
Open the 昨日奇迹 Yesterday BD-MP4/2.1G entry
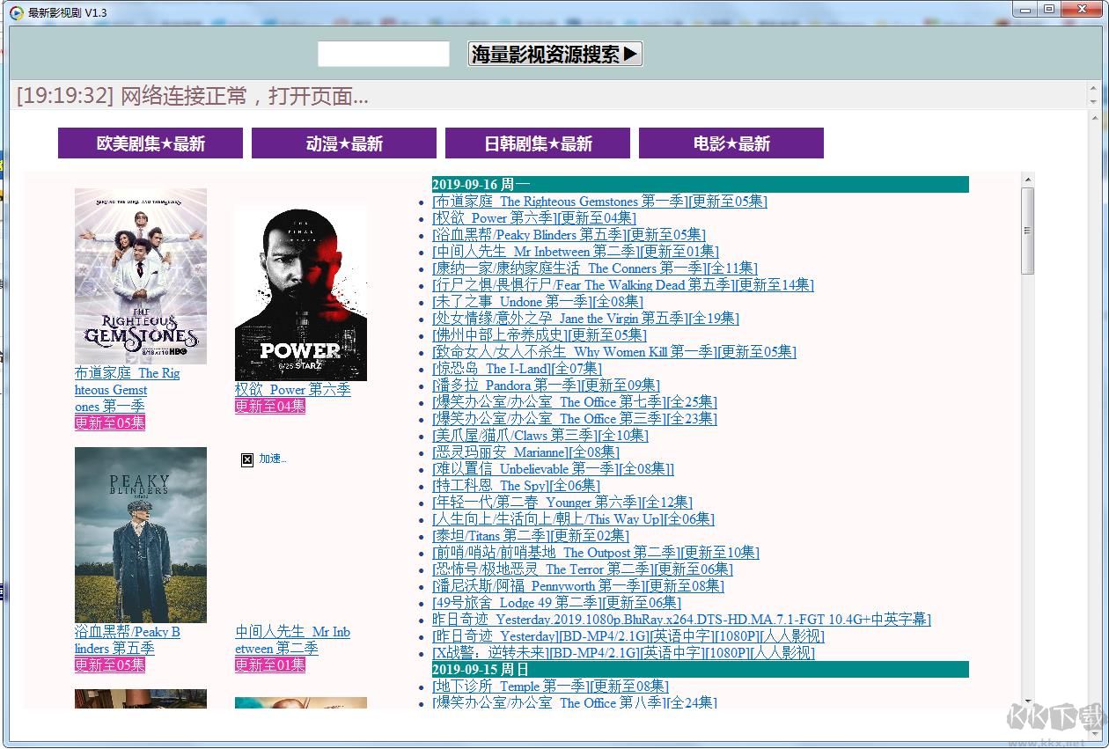(628, 636)
